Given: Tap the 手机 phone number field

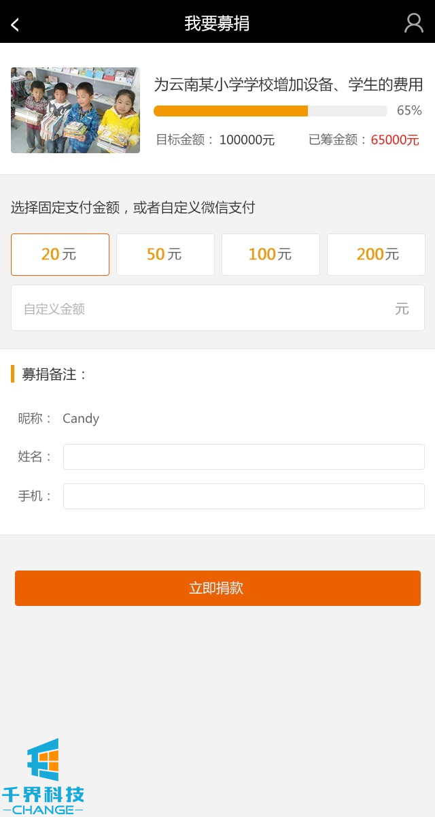Looking at the screenshot, I should 243,496.
